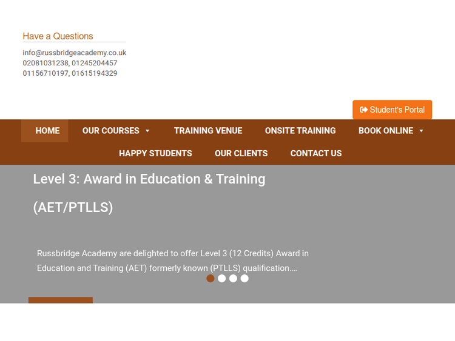Viewport: 455px width, 341px height.
Task: Select the first (brown) carousel dot
Action: click(211, 279)
